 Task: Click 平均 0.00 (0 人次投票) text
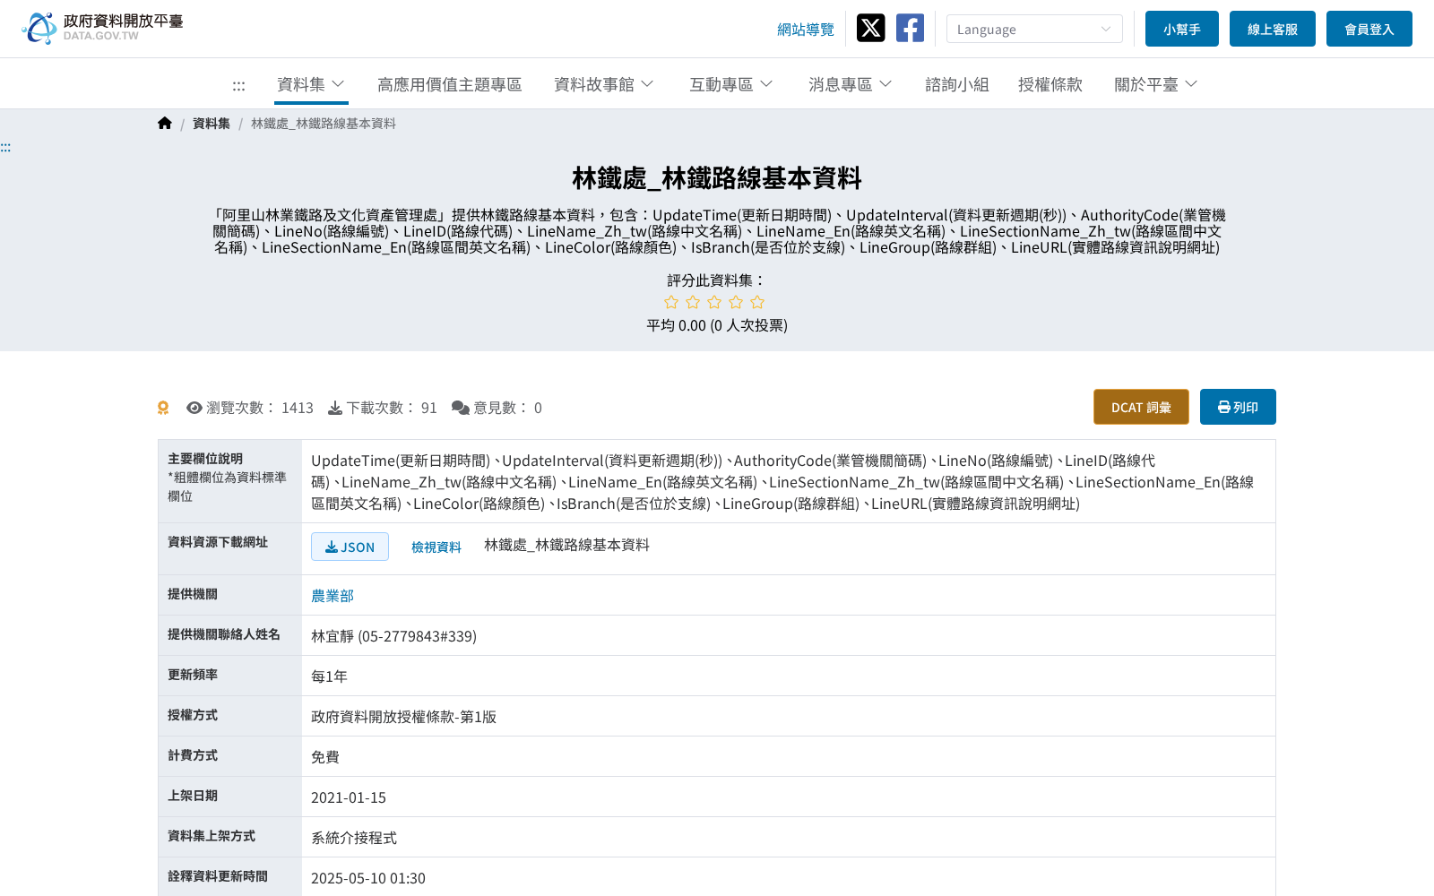coord(717,325)
